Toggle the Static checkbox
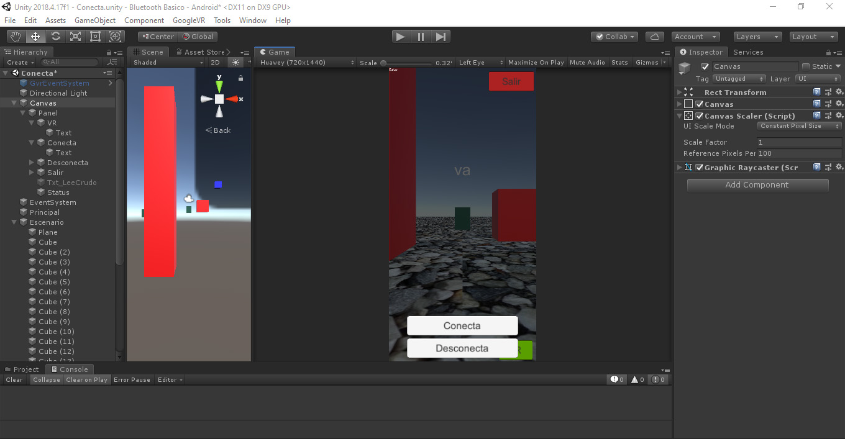Image resolution: width=845 pixels, height=439 pixels. [806, 66]
